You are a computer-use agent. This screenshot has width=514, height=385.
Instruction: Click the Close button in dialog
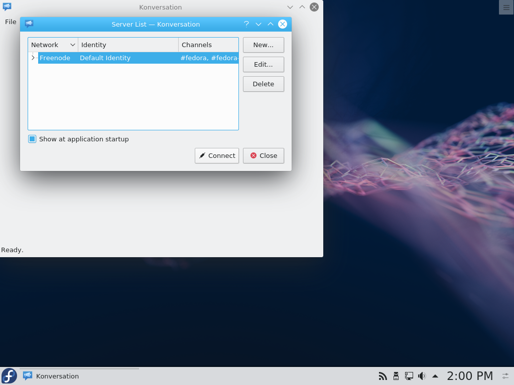click(263, 155)
